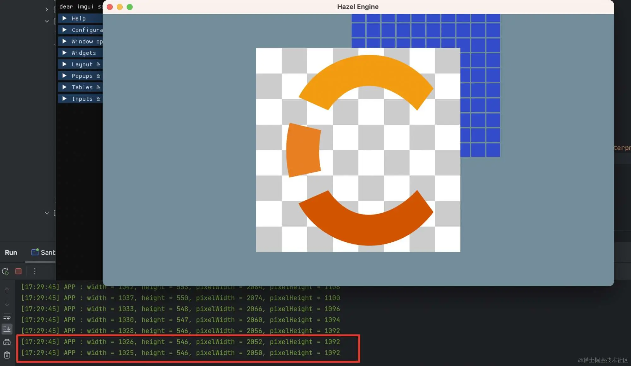
Task: Expand the Tables & section
Action: pyautogui.click(x=80, y=87)
